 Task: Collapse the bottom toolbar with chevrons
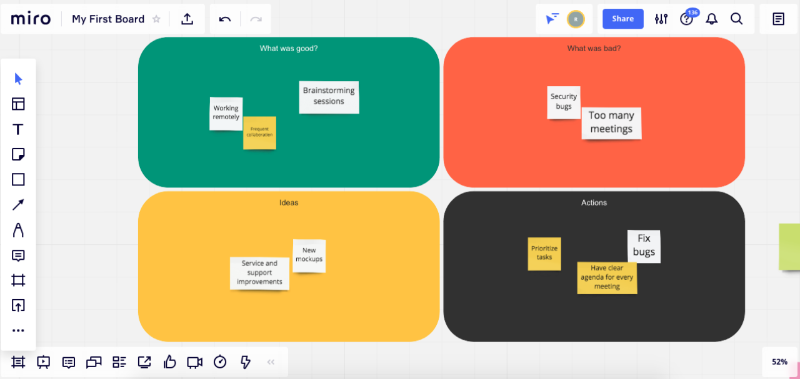click(271, 362)
